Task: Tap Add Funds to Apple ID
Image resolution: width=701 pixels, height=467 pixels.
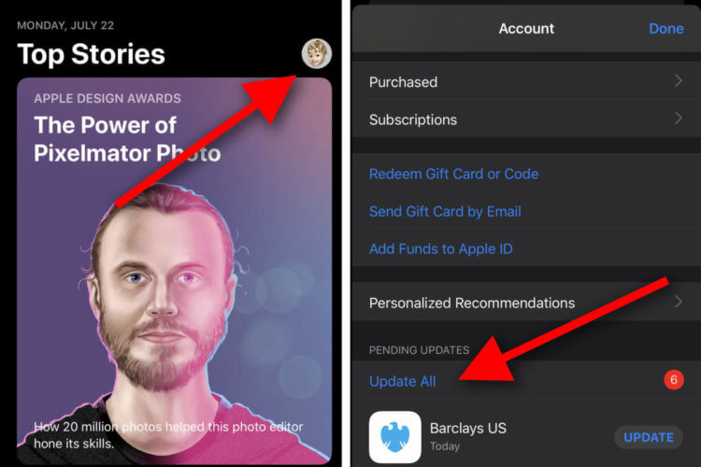Action: pos(441,249)
